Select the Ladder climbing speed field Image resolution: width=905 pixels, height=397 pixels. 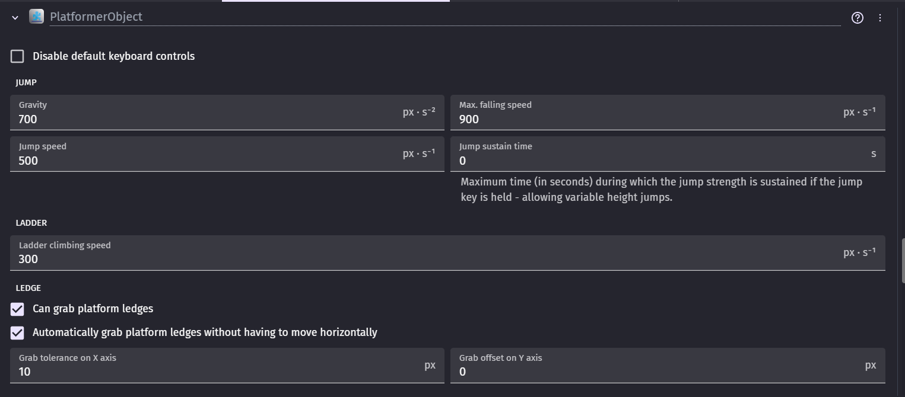[427, 259]
